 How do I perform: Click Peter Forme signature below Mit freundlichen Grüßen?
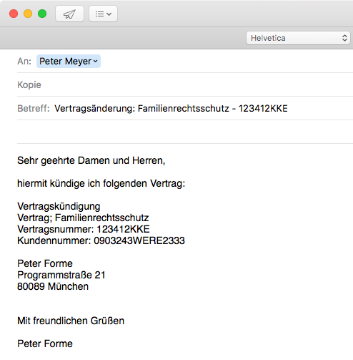45,344
